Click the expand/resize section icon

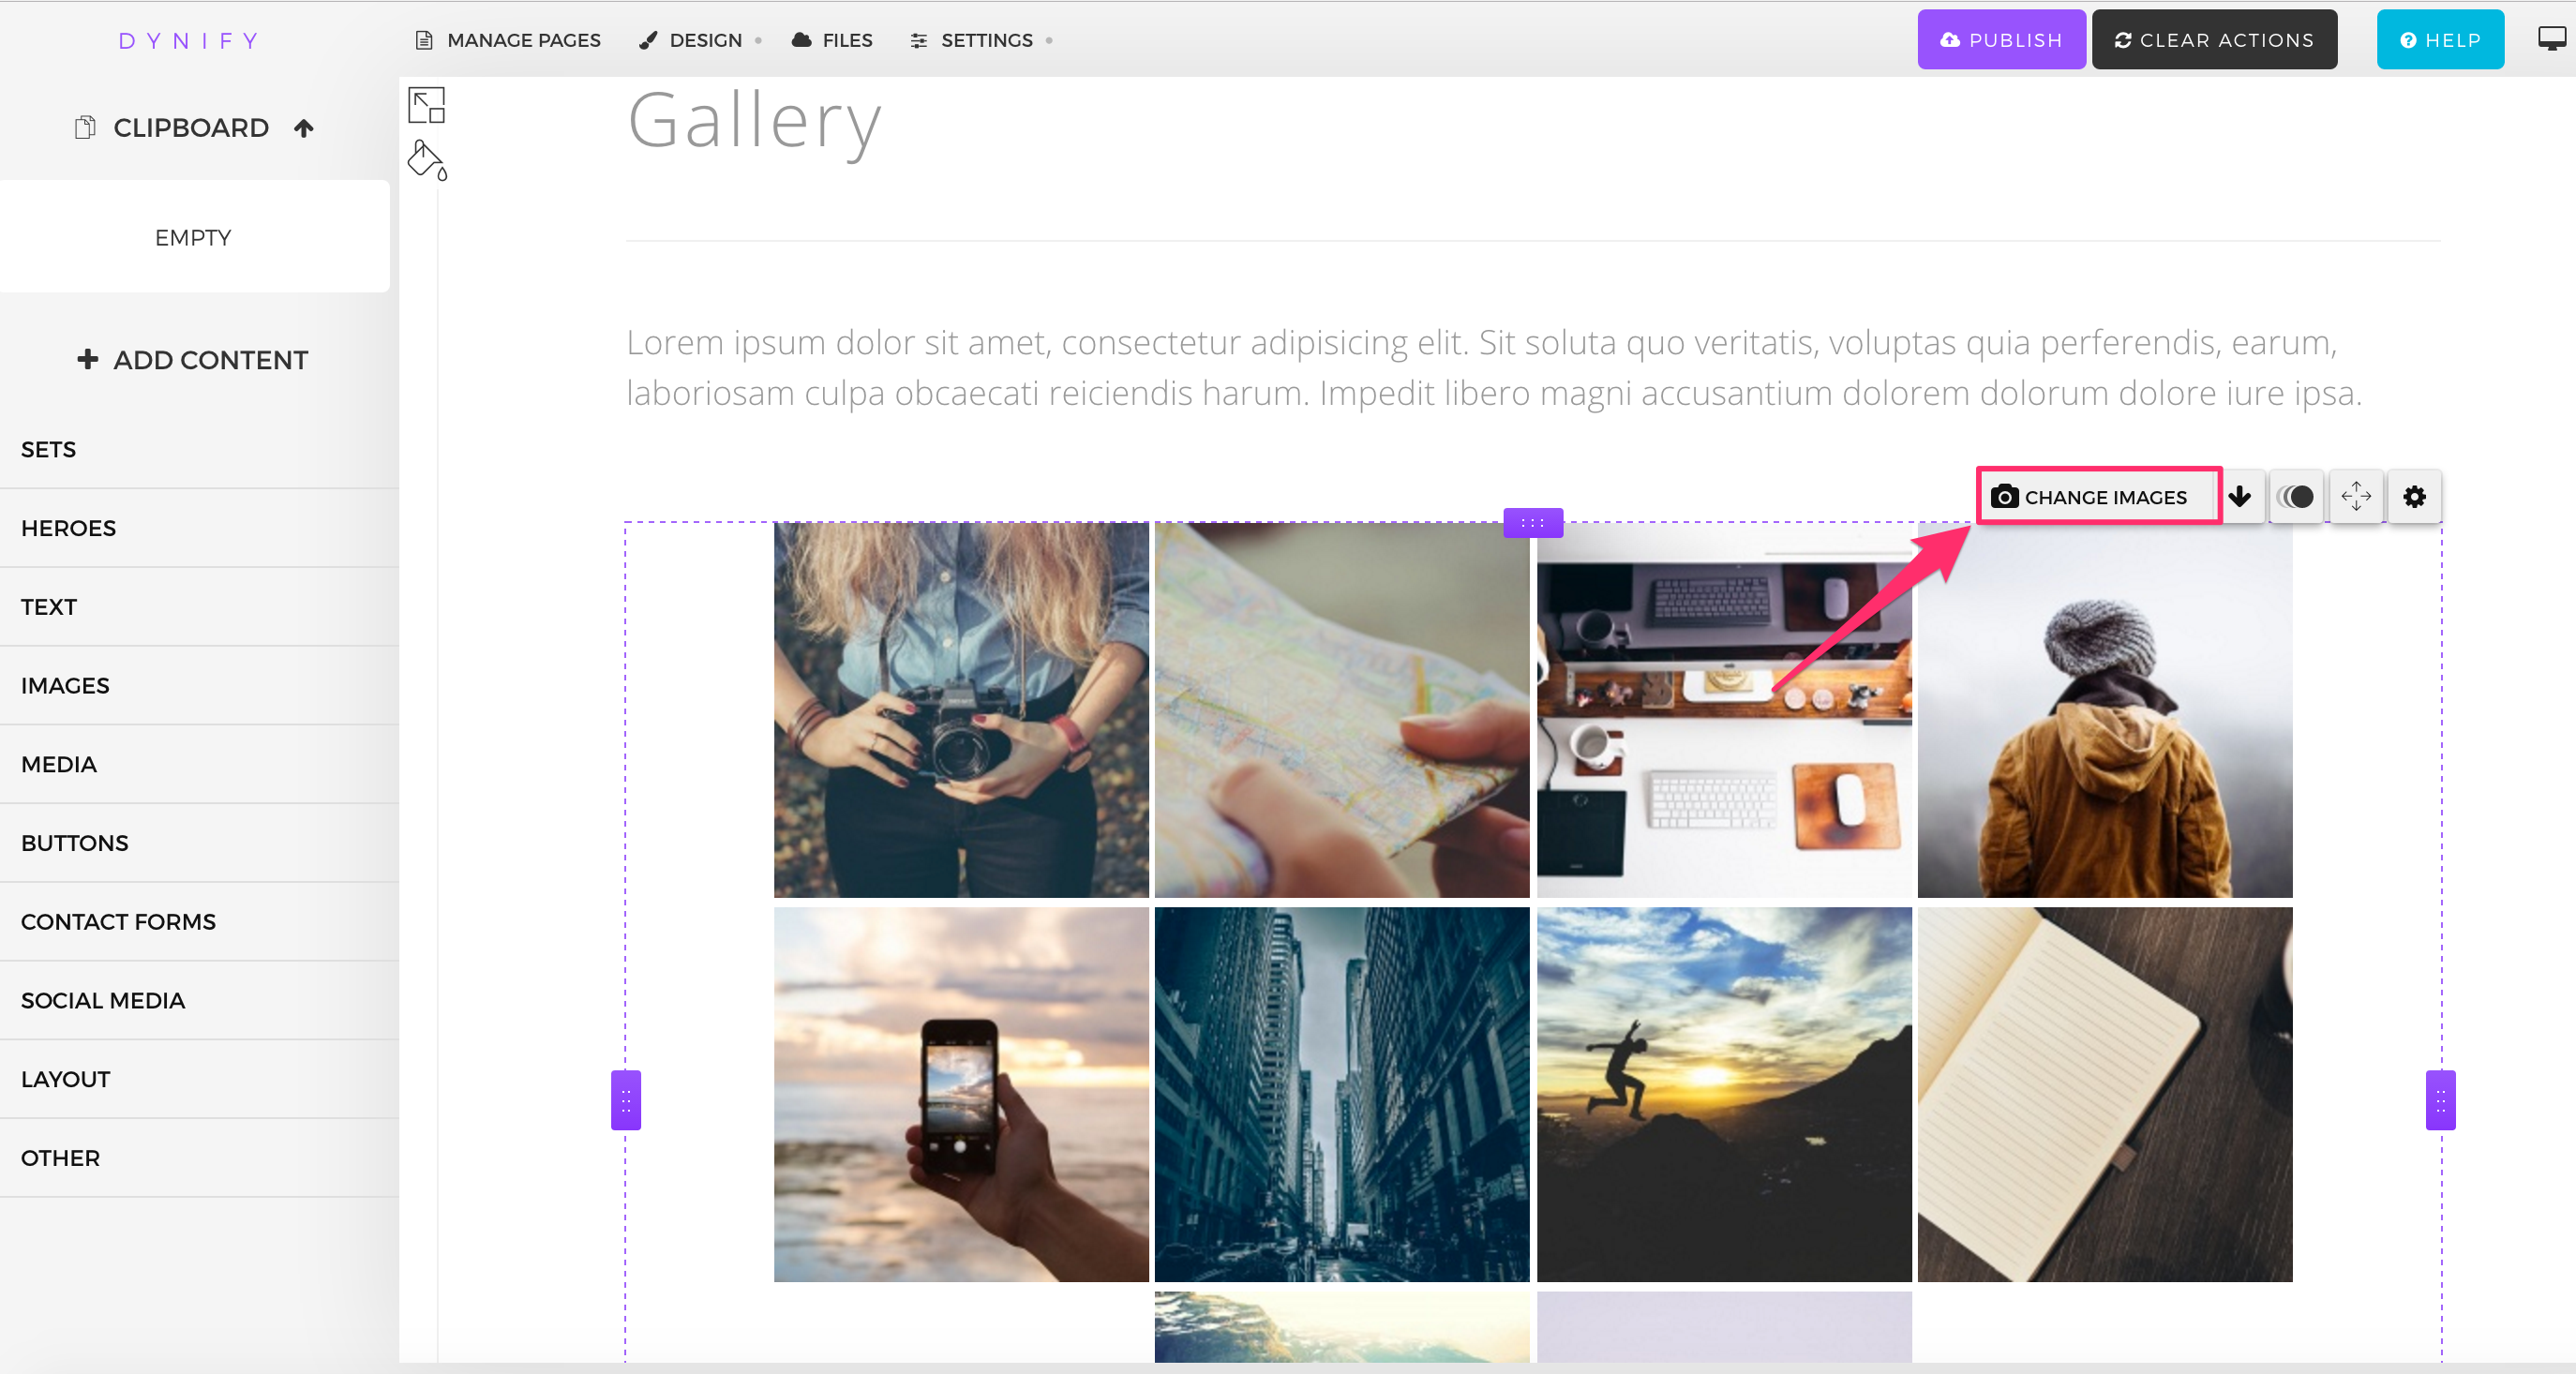tap(426, 105)
